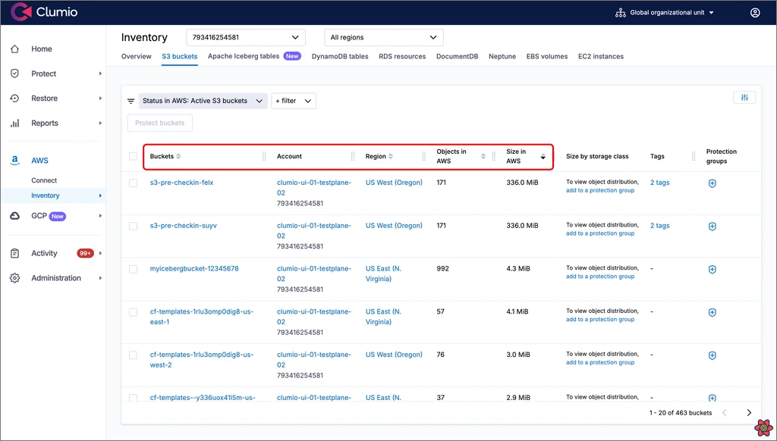The width and height of the screenshot is (777, 441).
Task: Click the Buckets column resize handle
Action: pos(264,156)
